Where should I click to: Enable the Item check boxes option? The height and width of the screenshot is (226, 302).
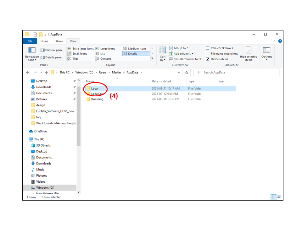click(208, 48)
